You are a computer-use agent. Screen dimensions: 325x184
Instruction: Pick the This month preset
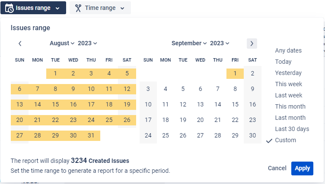(x=290, y=106)
